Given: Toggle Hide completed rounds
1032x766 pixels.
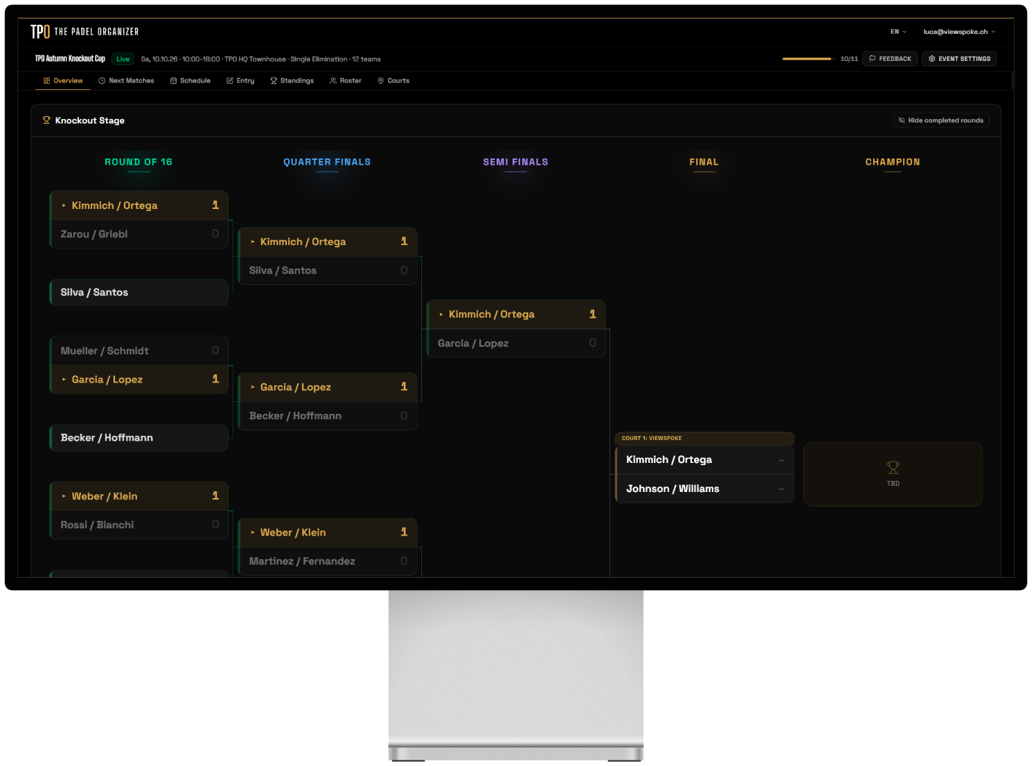Looking at the screenshot, I should [x=941, y=120].
